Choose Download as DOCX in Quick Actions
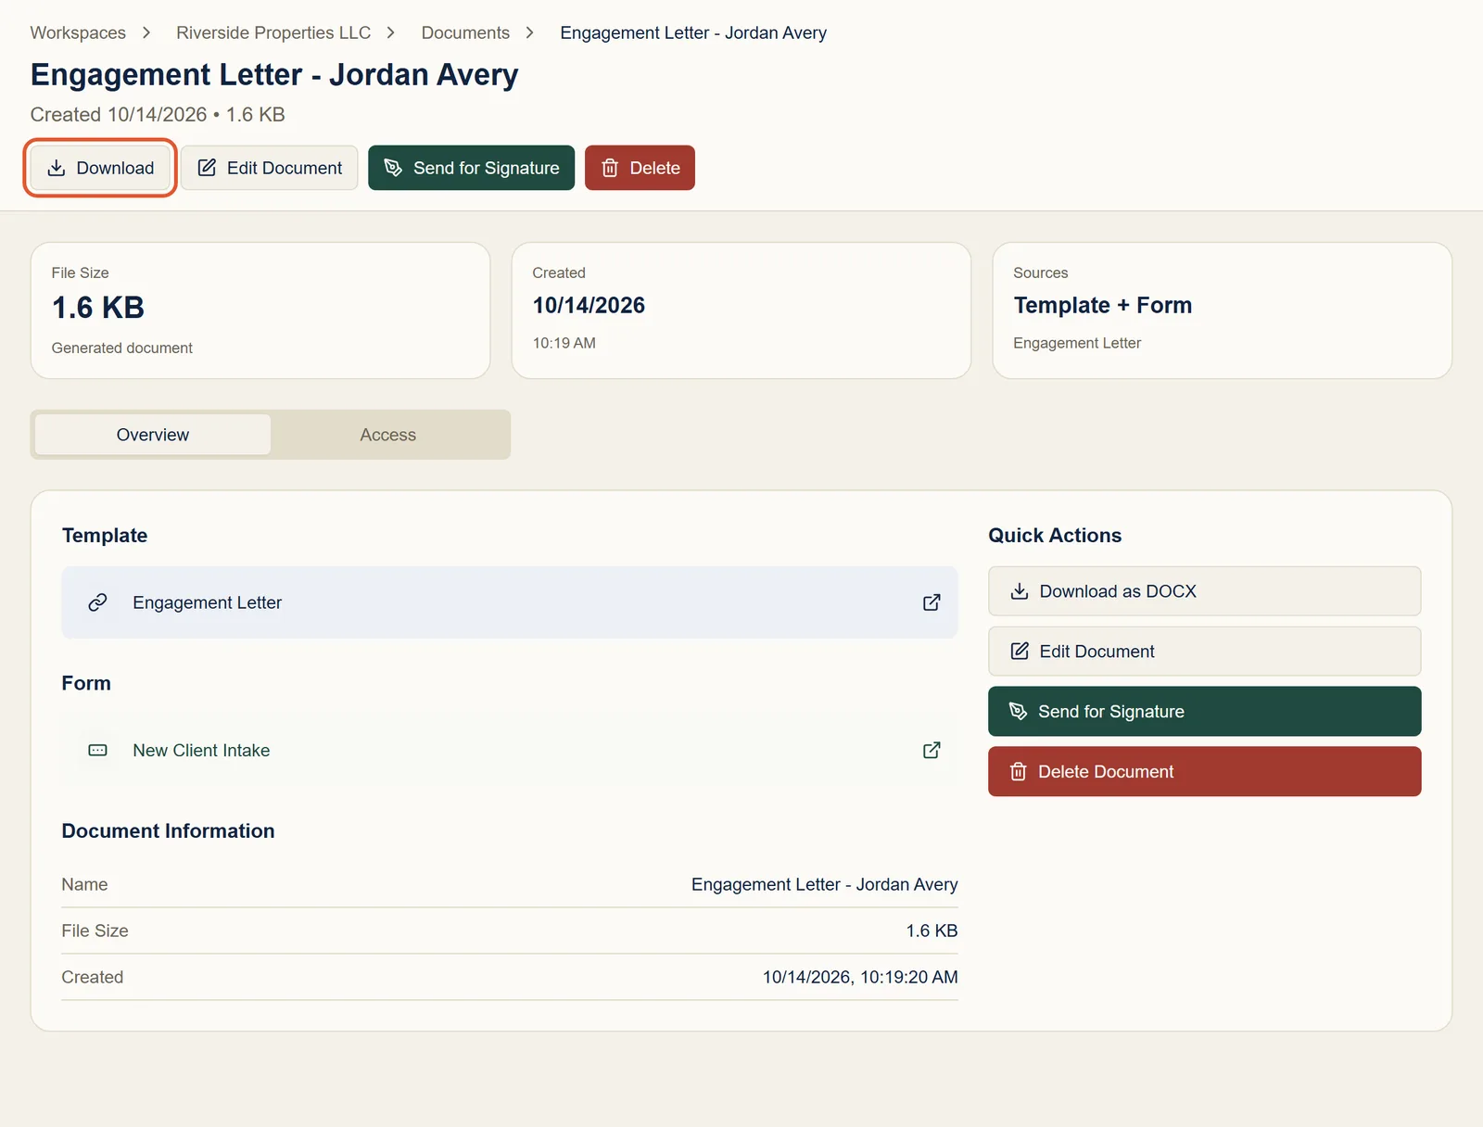Image resolution: width=1483 pixels, height=1127 pixels. click(1204, 591)
